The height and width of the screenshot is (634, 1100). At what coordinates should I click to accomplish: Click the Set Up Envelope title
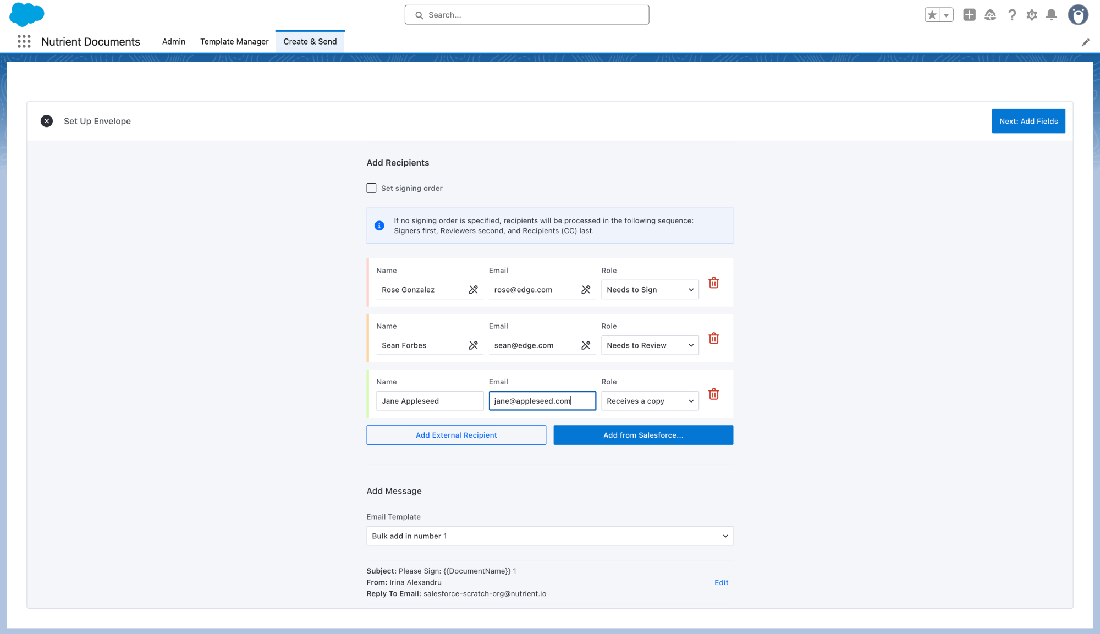(x=97, y=121)
